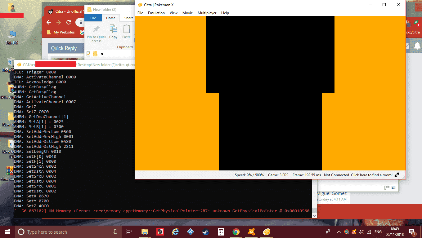
Task: Click the New folder icon in the quick access toolbar
Action: [95, 54]
